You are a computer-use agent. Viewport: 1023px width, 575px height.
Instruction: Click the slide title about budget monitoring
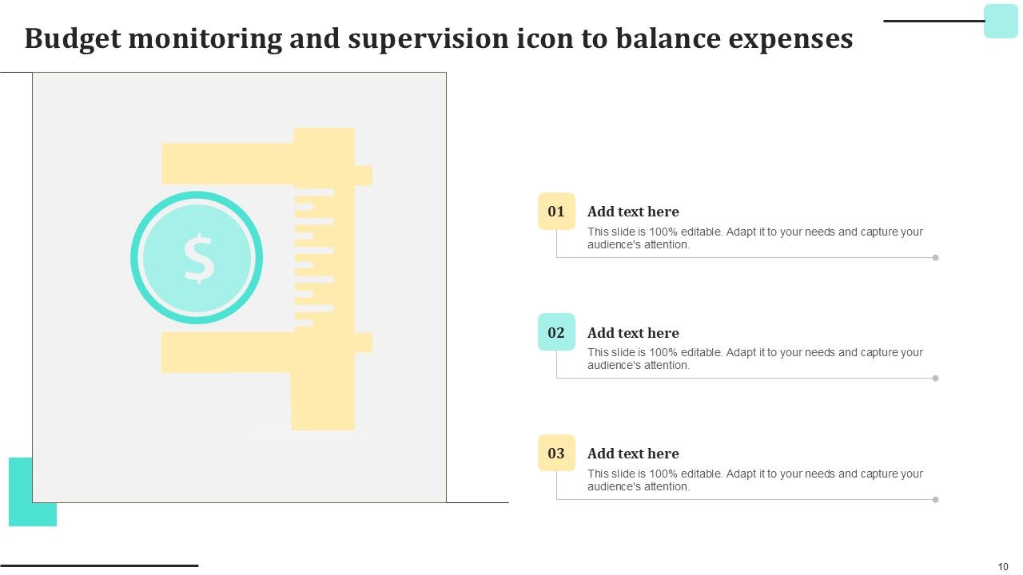click(x=439, y=38)
